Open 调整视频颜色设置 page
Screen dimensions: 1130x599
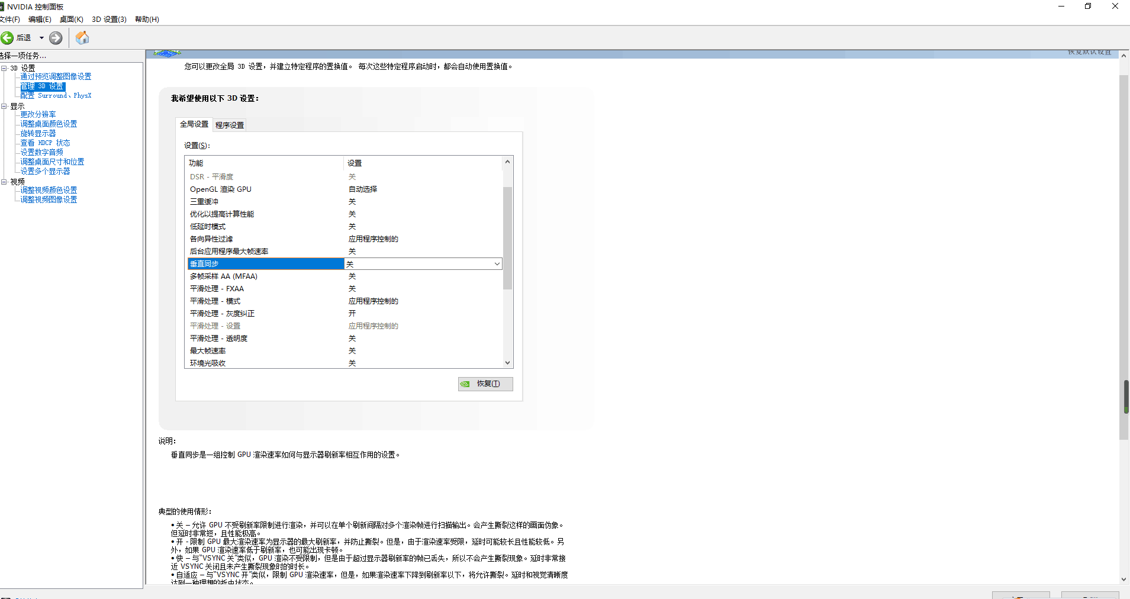click(49, 191)
